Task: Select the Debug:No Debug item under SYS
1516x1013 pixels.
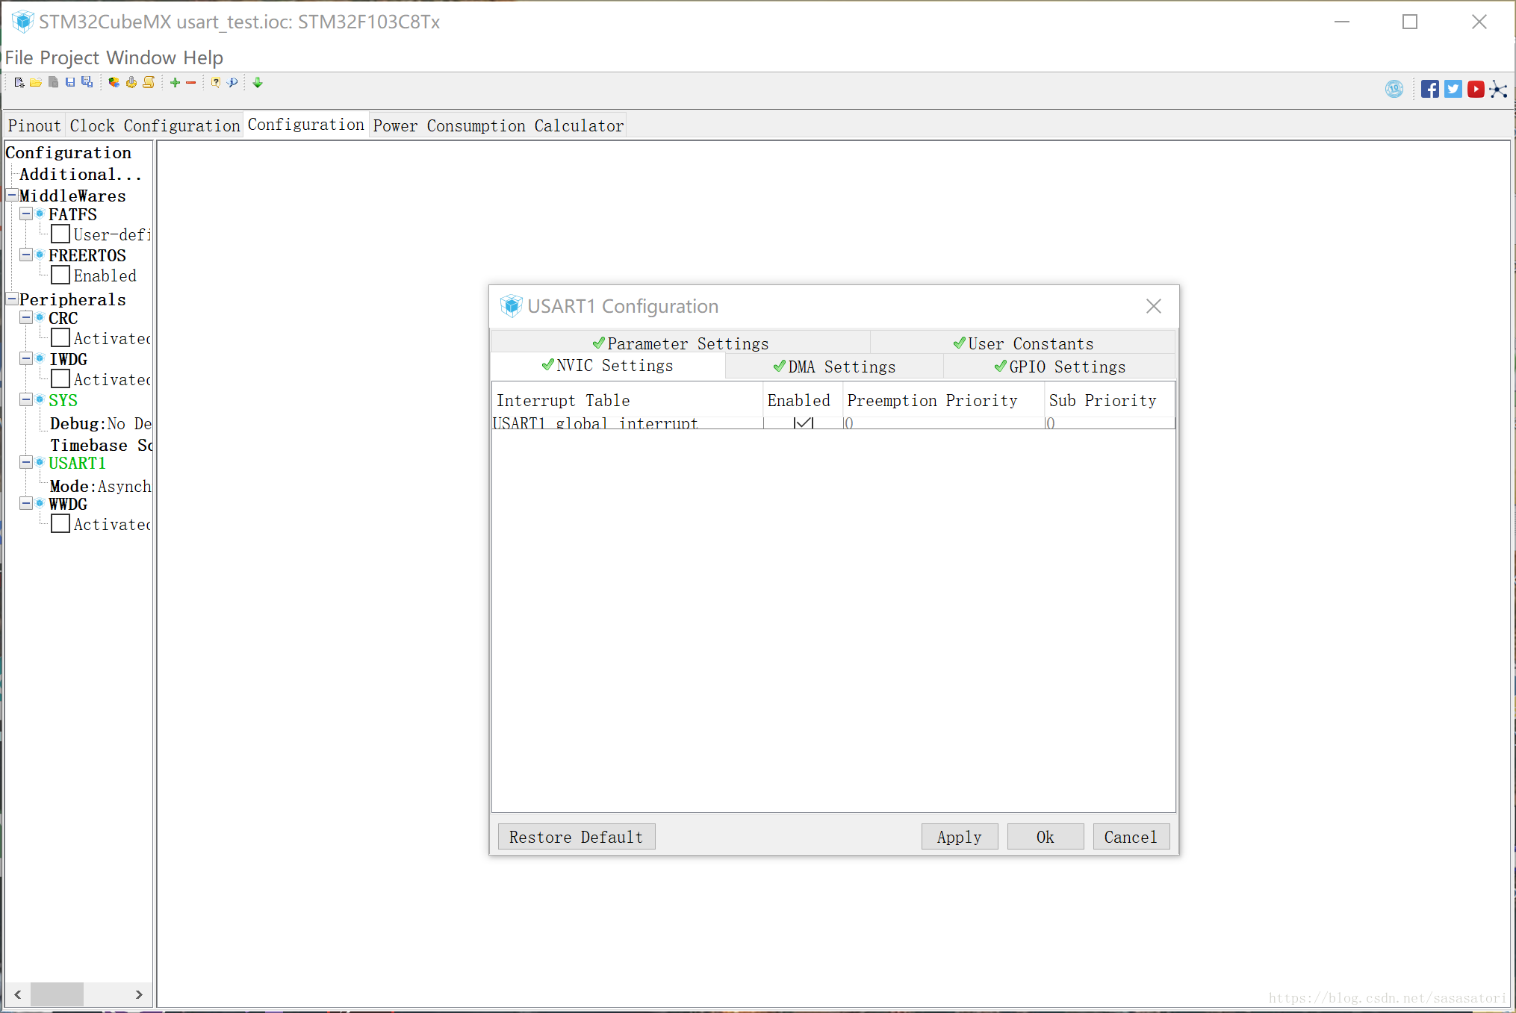Action: [x=100, y=423]
